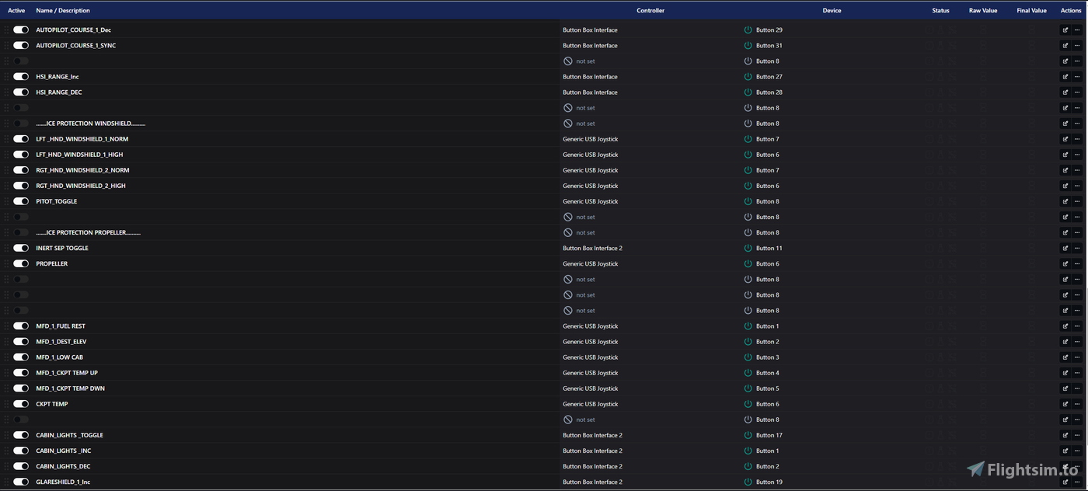Screen dimensions: 1088x491
Task: Click edit icon for HSI_RANGE_Inc row
Action: point(1065,77)
